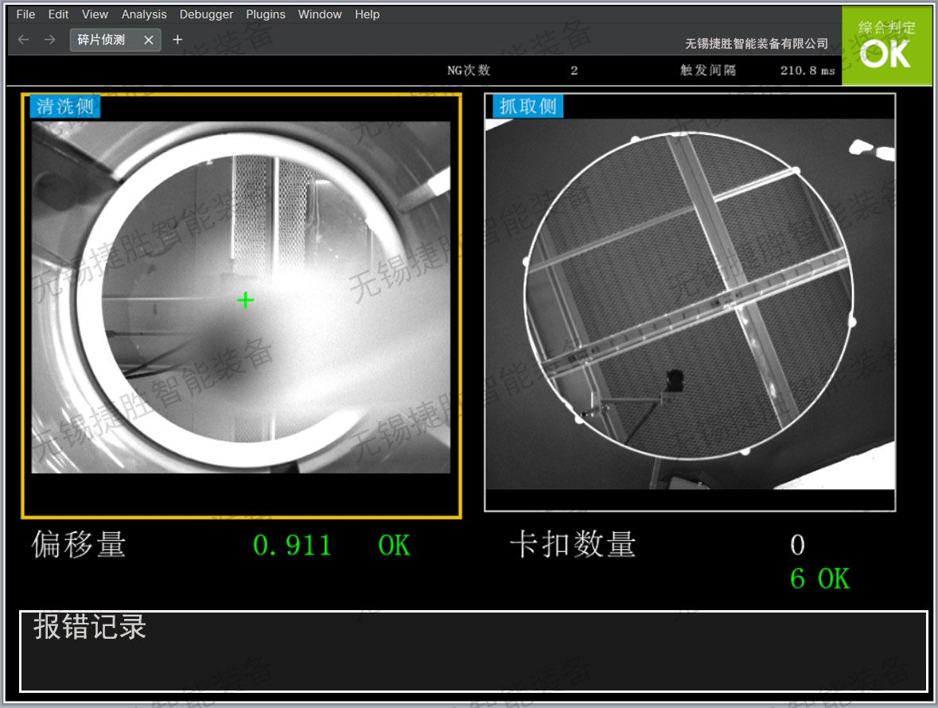Open the File menu
The height and width of the screenshot is (708, 938).
coord(25,14)
